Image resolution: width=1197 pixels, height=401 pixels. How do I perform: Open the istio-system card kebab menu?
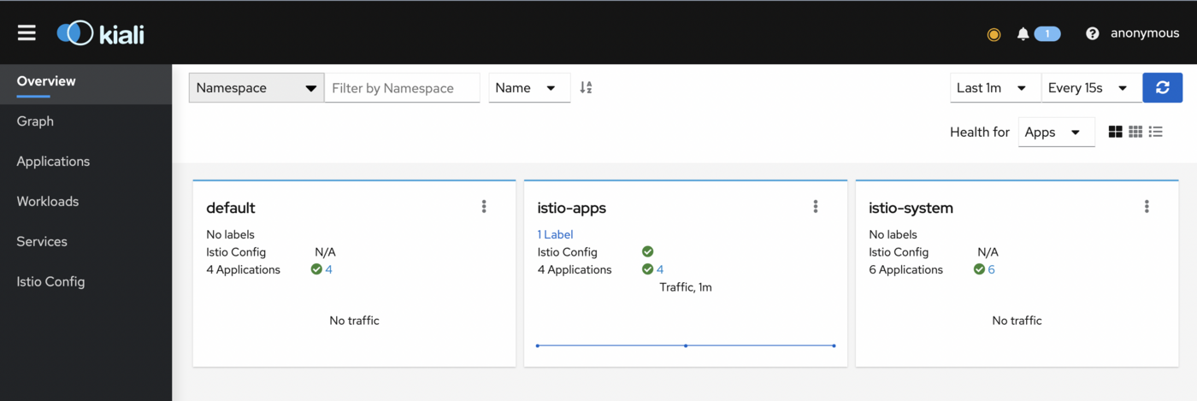point(1147,207)
